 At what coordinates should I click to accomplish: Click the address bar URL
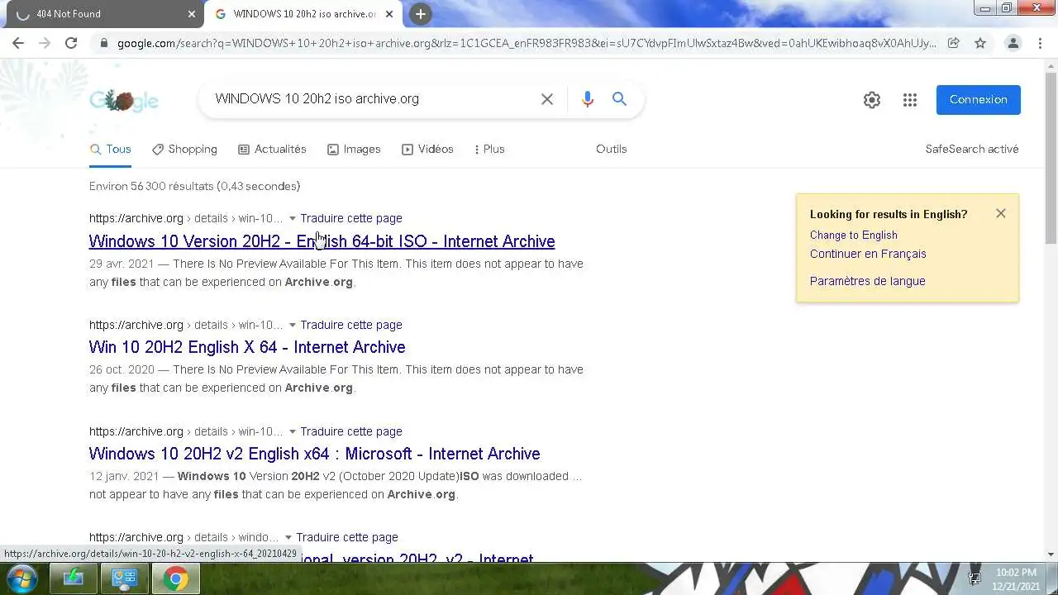point(527,43)
